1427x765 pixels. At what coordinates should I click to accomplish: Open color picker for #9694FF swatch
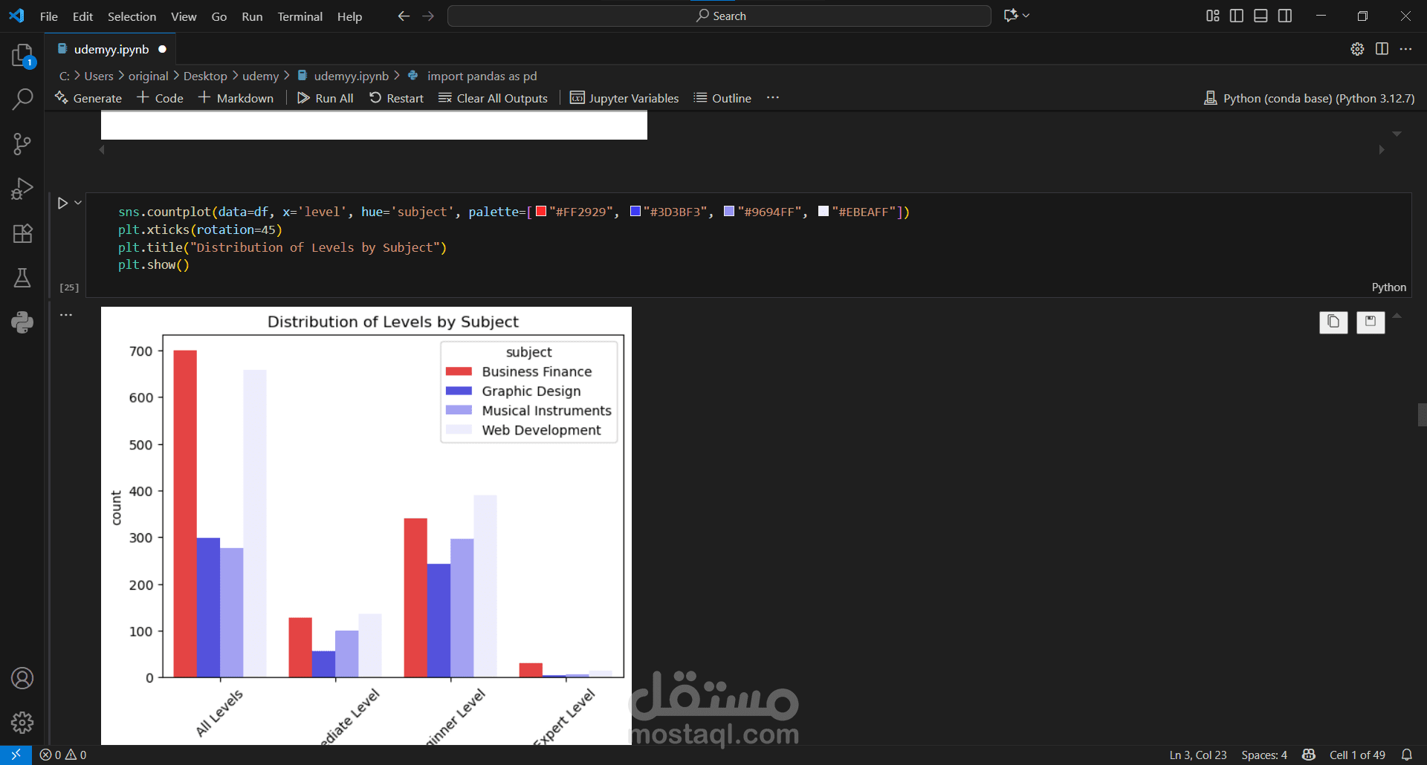729,211
